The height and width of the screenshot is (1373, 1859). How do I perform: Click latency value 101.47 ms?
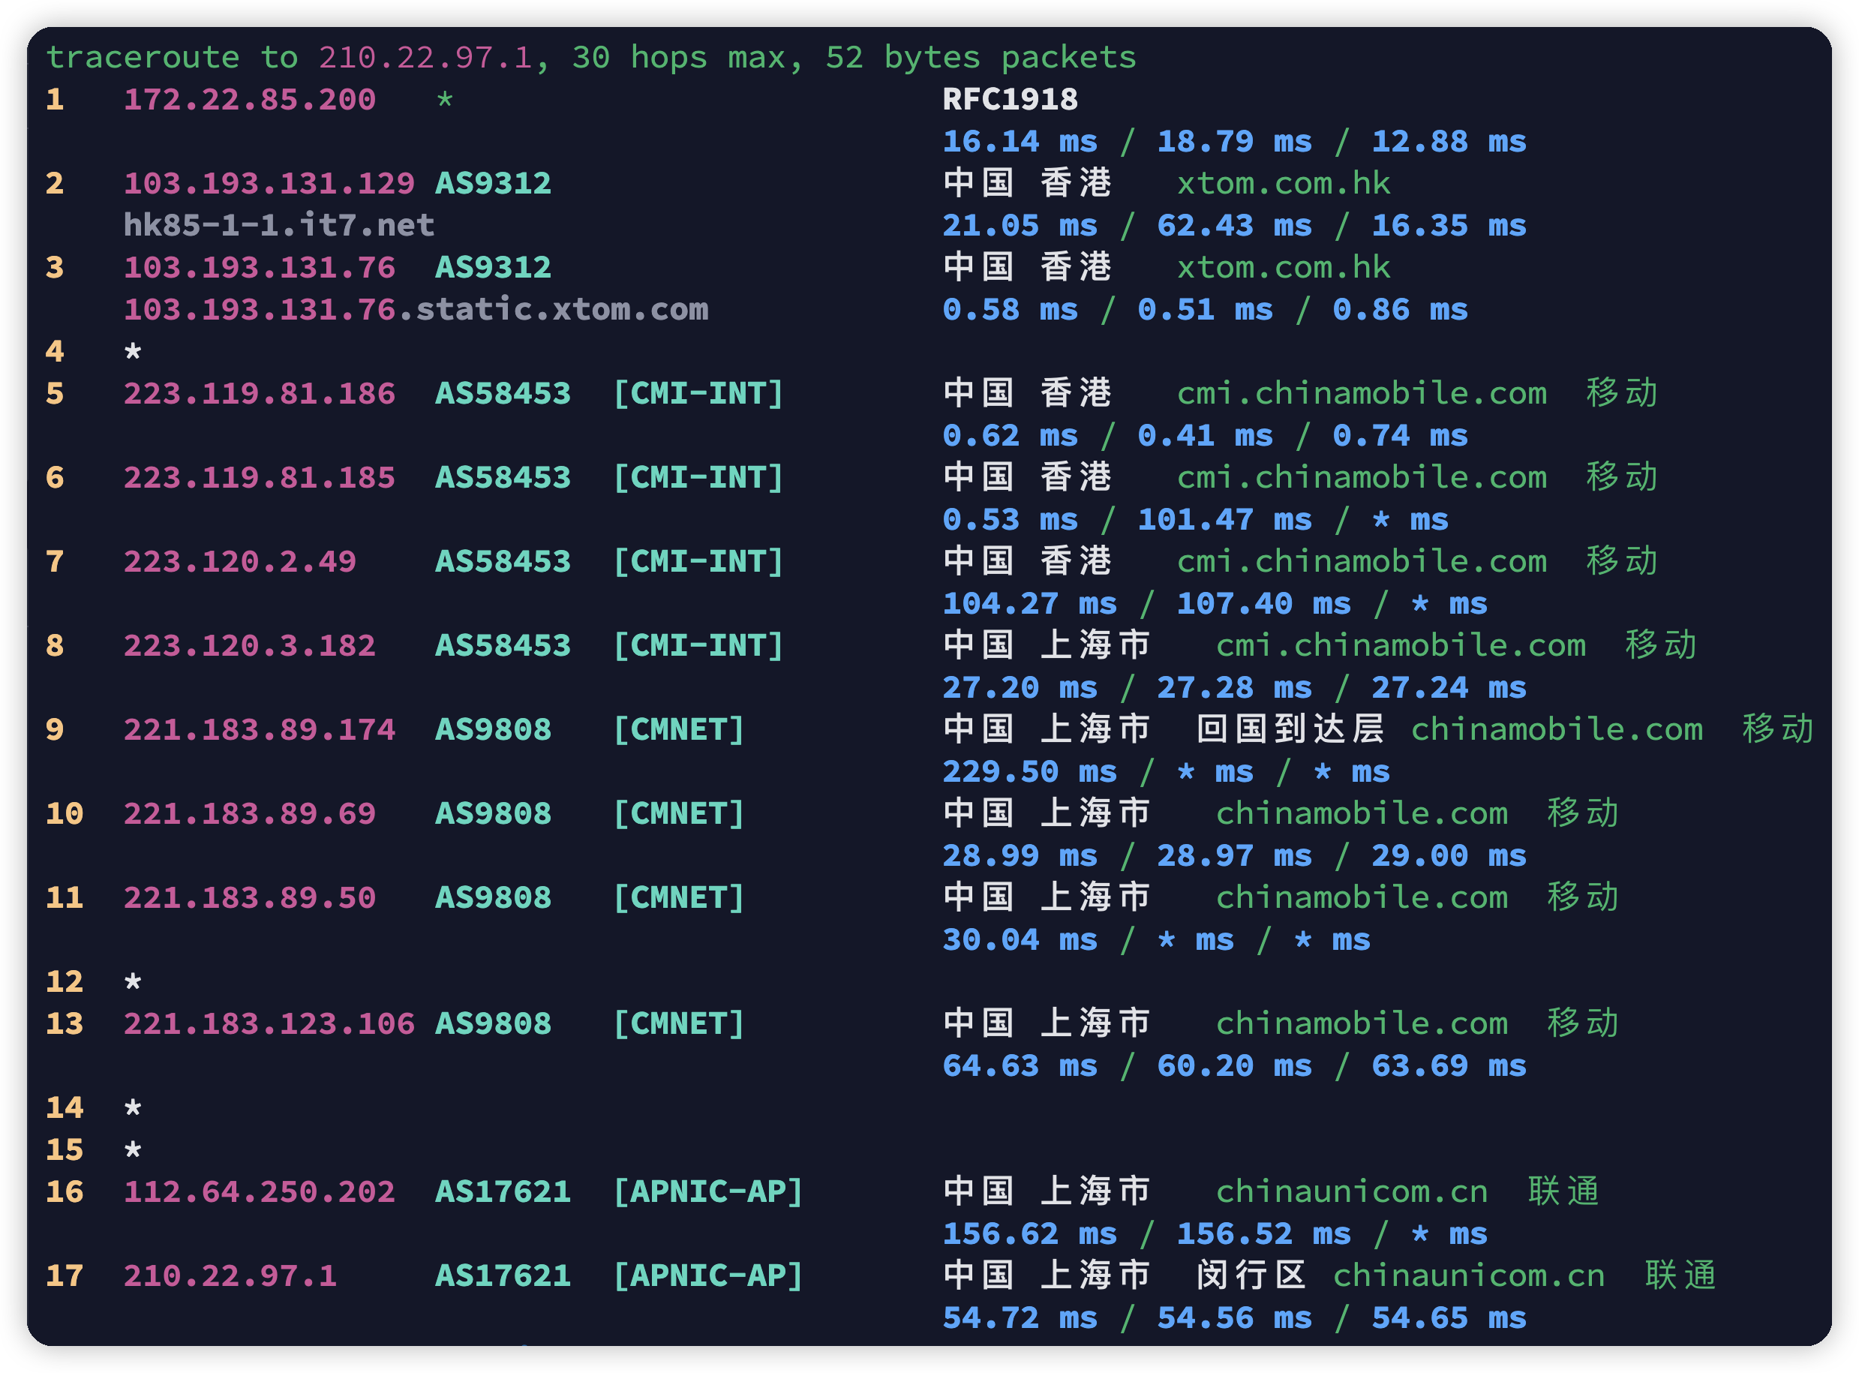click(x=1224, y=520)
